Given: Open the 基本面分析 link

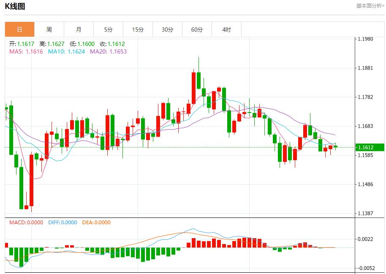Looking at the screenshot, I should 369,6.
